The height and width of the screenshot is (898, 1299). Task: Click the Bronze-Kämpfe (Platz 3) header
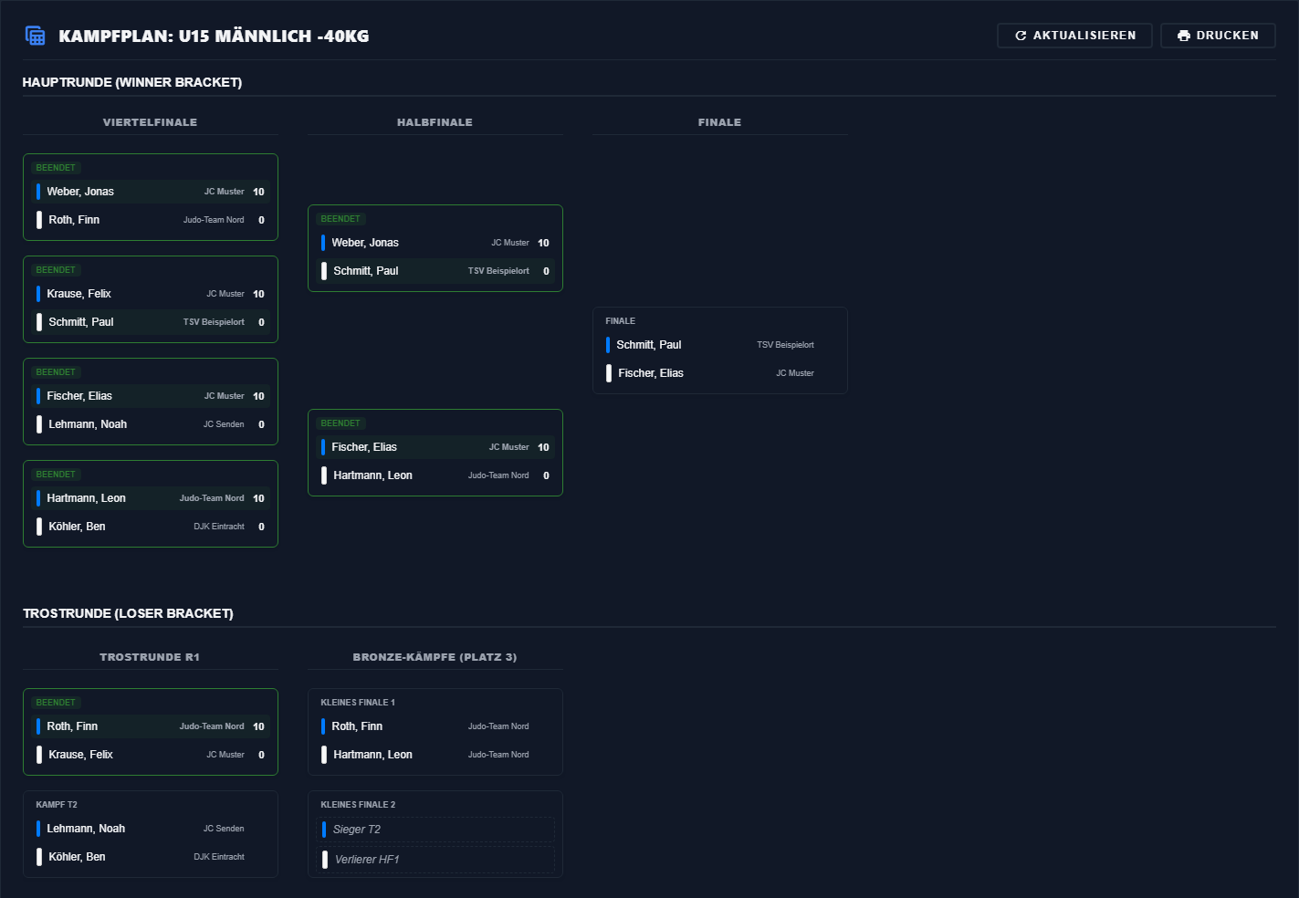point(435,657)
